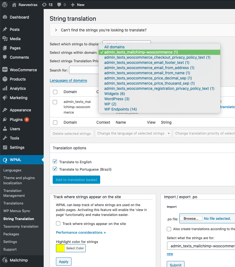
Task: Open Mailchimp via its sidebar icon
Action: 5,260
